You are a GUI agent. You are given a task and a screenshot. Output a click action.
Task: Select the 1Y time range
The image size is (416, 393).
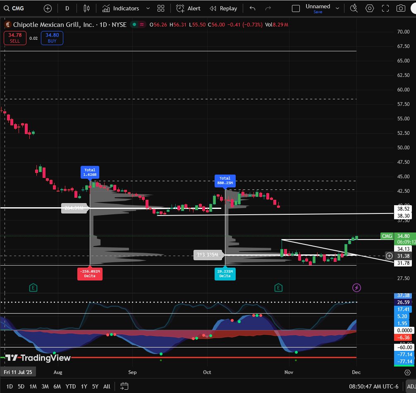(84, 386)
